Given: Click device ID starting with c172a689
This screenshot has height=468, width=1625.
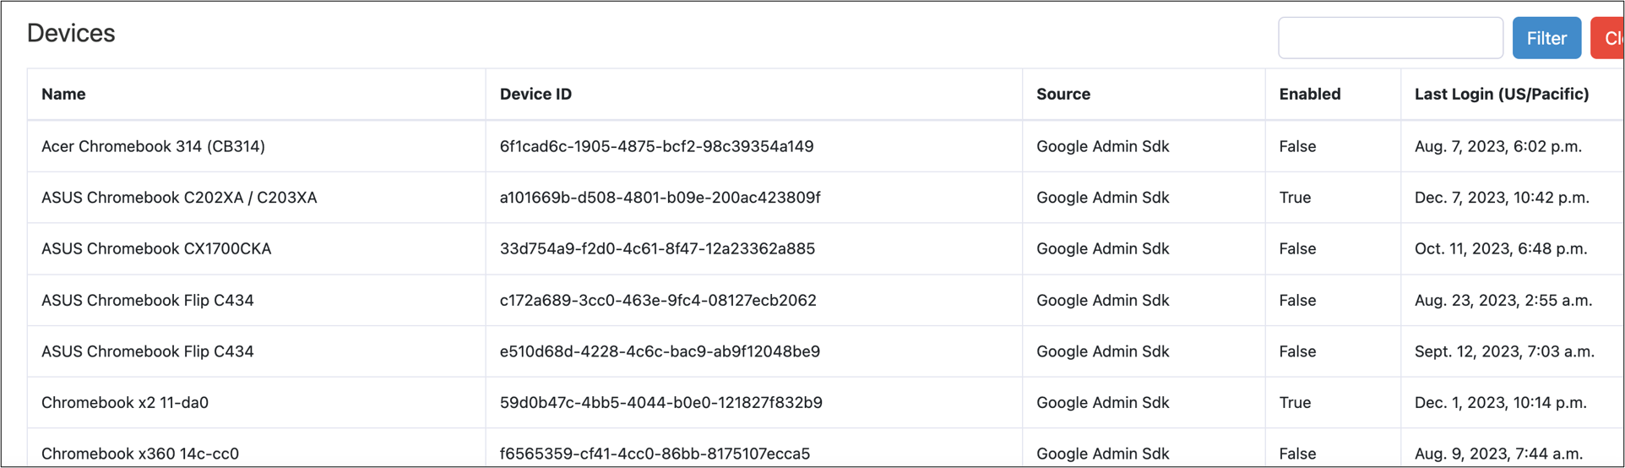Looking at the screenshot, I should [658, 300].
